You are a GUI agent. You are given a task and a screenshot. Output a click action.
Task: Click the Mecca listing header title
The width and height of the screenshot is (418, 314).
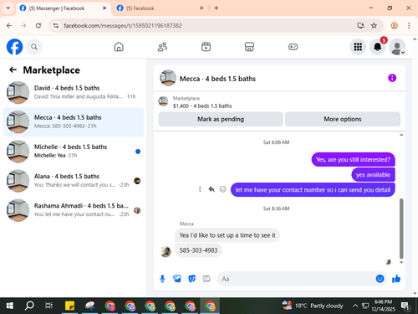[217, 79]
